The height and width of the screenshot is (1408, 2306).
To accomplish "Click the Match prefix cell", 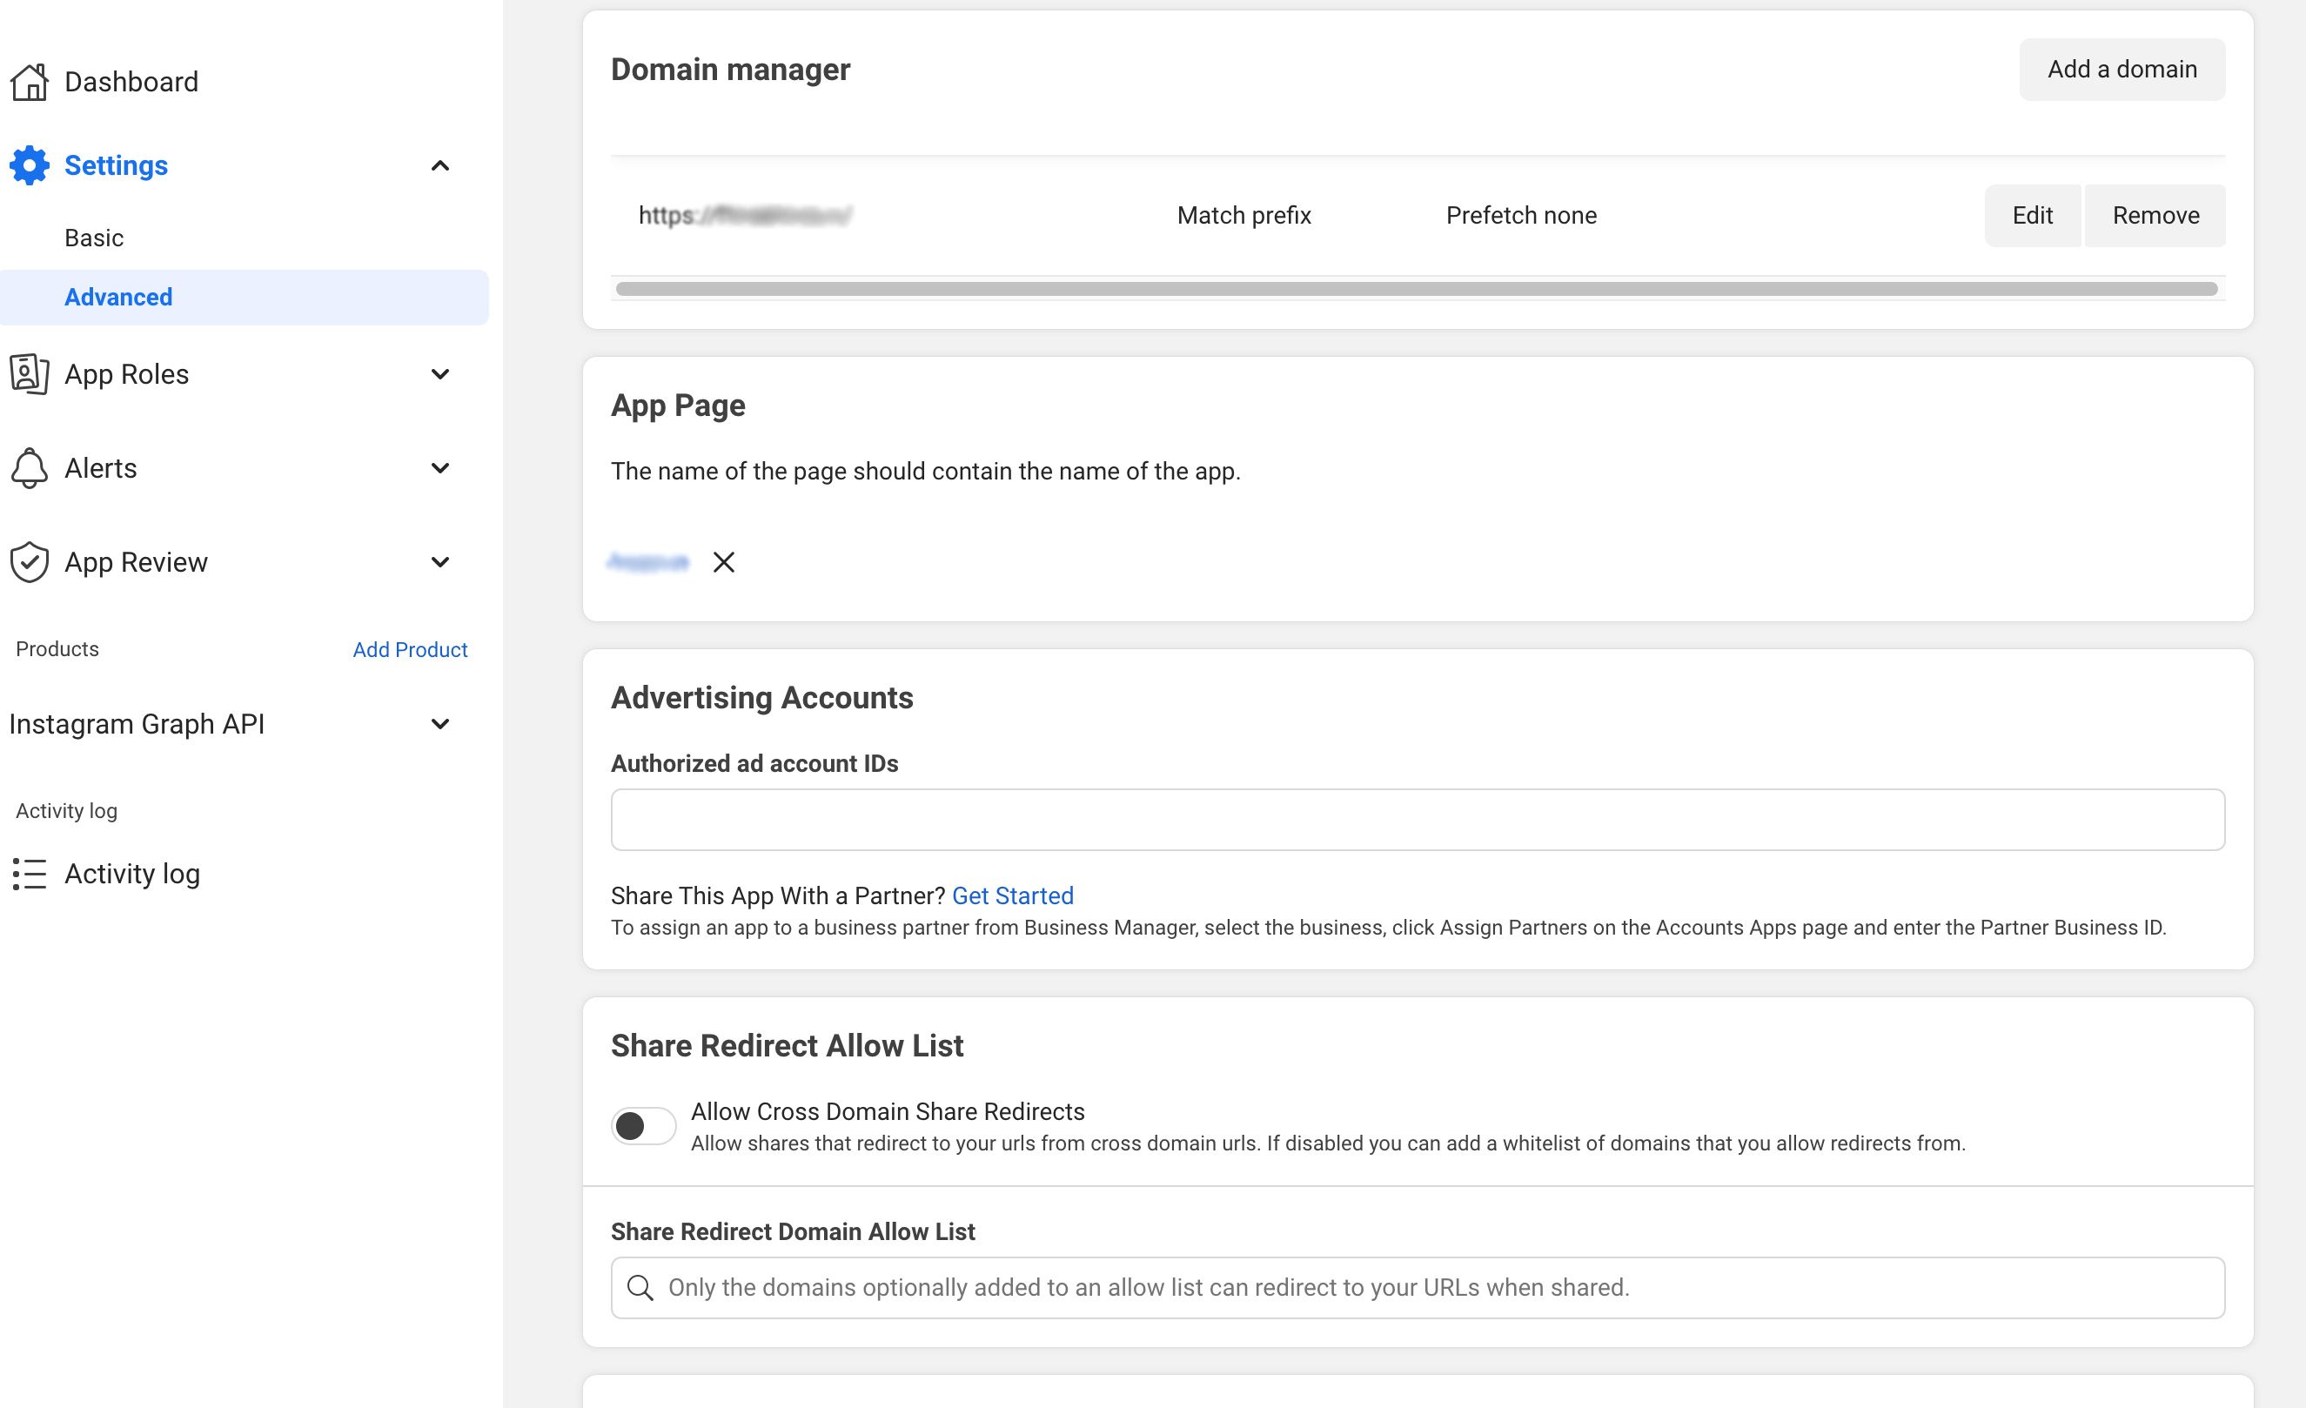I will point(1243,215).
